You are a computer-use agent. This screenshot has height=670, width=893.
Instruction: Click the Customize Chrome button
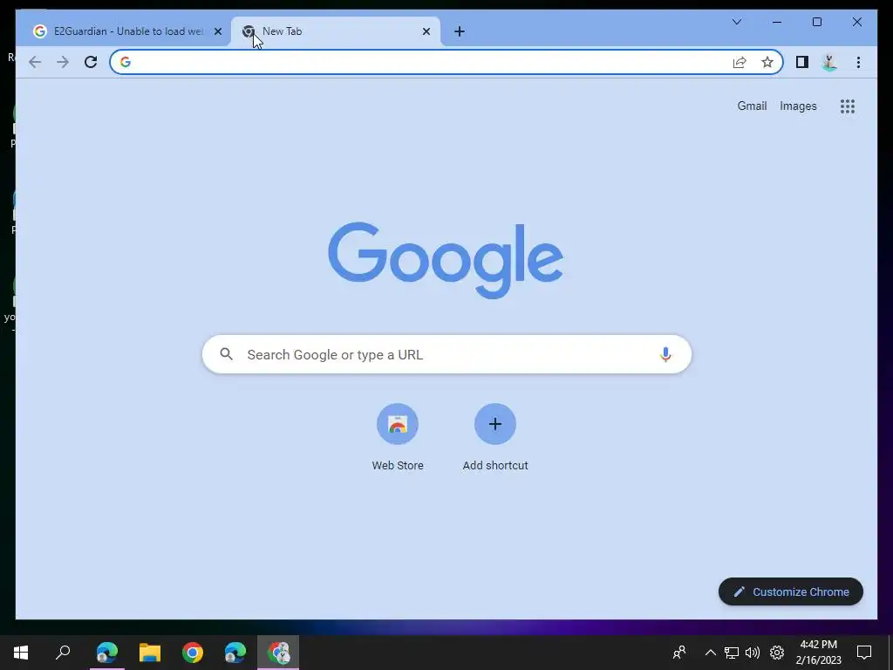790,591
